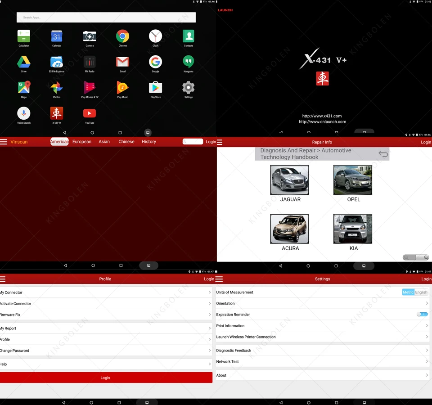Viewport: 432px width, 405px height.
Task: Switch to the Asian tab
Action: [x=104, y=142]
